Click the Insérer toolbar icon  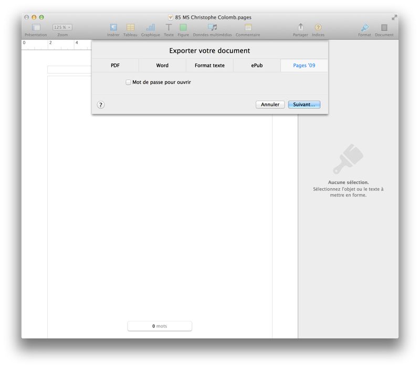coord(113,27)
